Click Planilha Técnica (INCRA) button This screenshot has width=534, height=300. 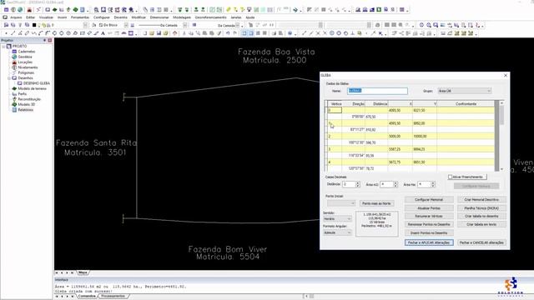[x=481, y=207]
